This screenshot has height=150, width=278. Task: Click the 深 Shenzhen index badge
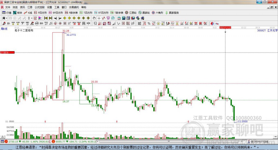click(x=53, y=142)
